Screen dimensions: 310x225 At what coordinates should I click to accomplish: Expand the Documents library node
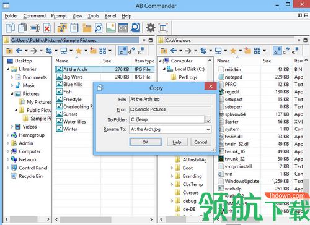pos(12,77)
